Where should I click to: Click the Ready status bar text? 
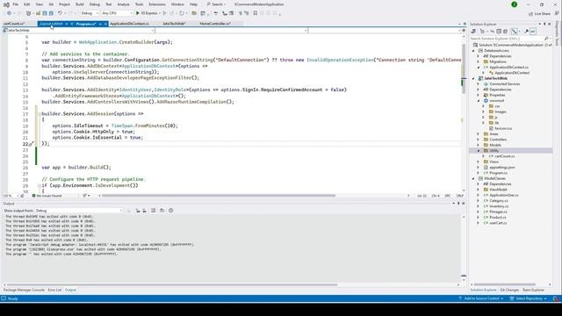12,298
